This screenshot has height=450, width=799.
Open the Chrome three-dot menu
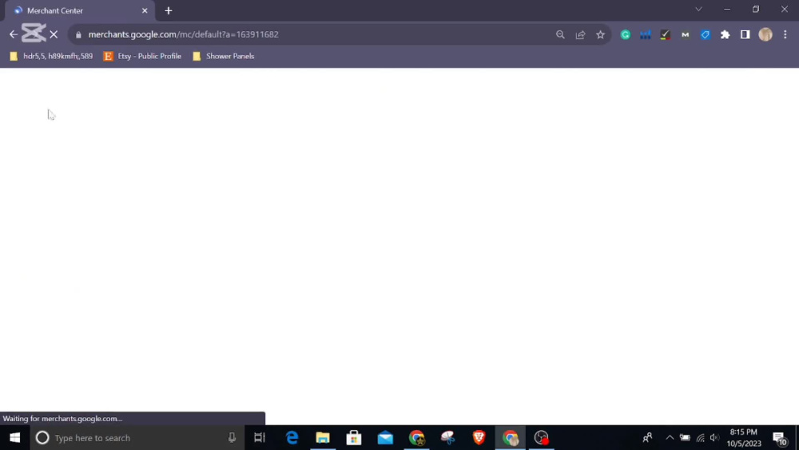[785, 34]
